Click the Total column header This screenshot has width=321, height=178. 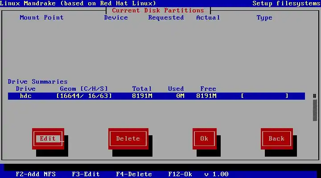click(x=142, y=89)
